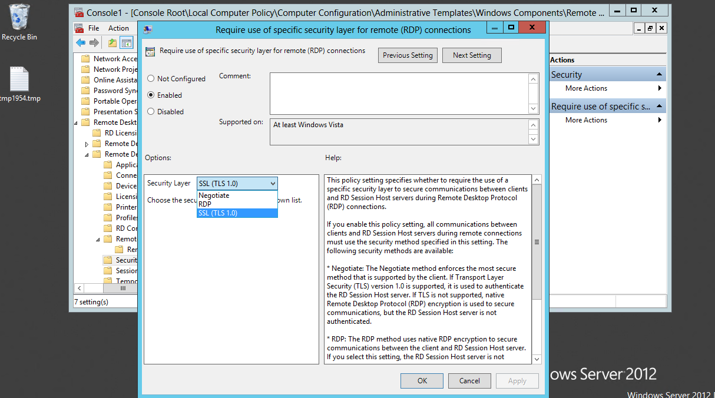Open the Security Layer combo box
This screenshot has width=715, height=398.
(x=237, y=184)
